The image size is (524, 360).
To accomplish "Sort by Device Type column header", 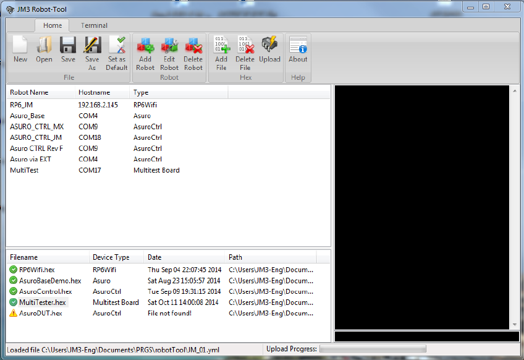I will click(x=116, y=257).
